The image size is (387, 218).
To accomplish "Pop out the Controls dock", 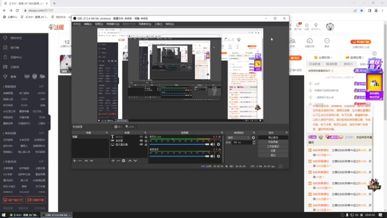I will point(286,133).
